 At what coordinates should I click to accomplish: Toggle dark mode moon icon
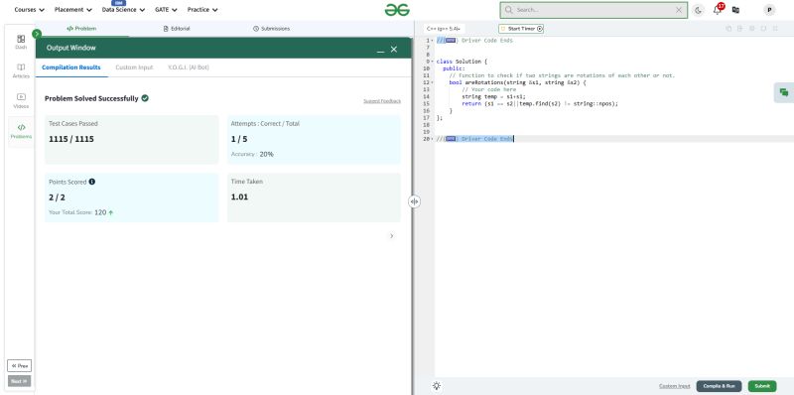pos(699,10)
